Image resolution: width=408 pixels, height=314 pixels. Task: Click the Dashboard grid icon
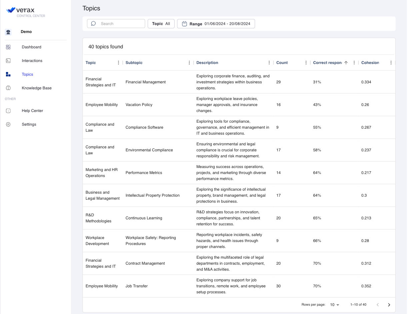8,47
